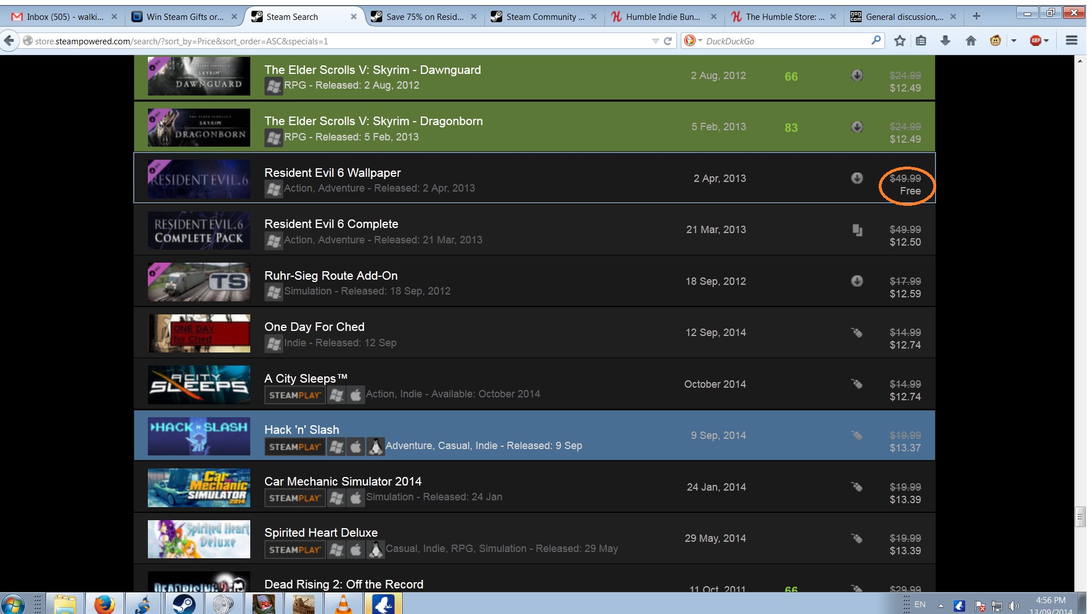Click the $13.37 price on Hack 'n' Slash row
Image resolution: width=1092 pixels, height=614 pixels.
click(905, 448)
